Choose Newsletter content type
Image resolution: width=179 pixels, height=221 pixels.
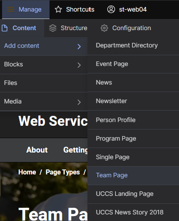tap(133, 101)
